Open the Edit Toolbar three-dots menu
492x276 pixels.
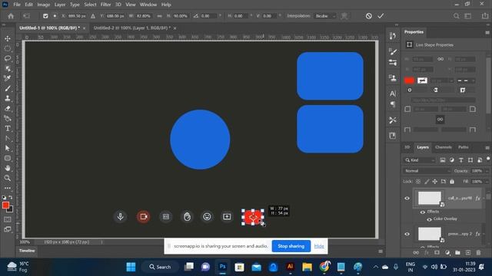[x=8, y=188]
